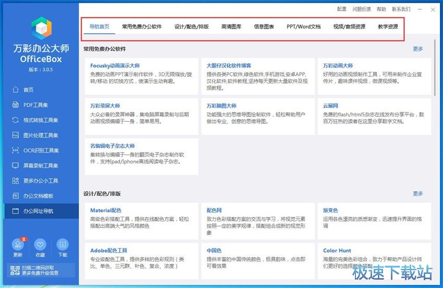Open PDF工具集 in the sidebar

(x=42, y=105)
